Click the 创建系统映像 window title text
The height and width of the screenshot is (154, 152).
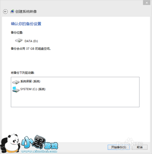click(26, 12)
